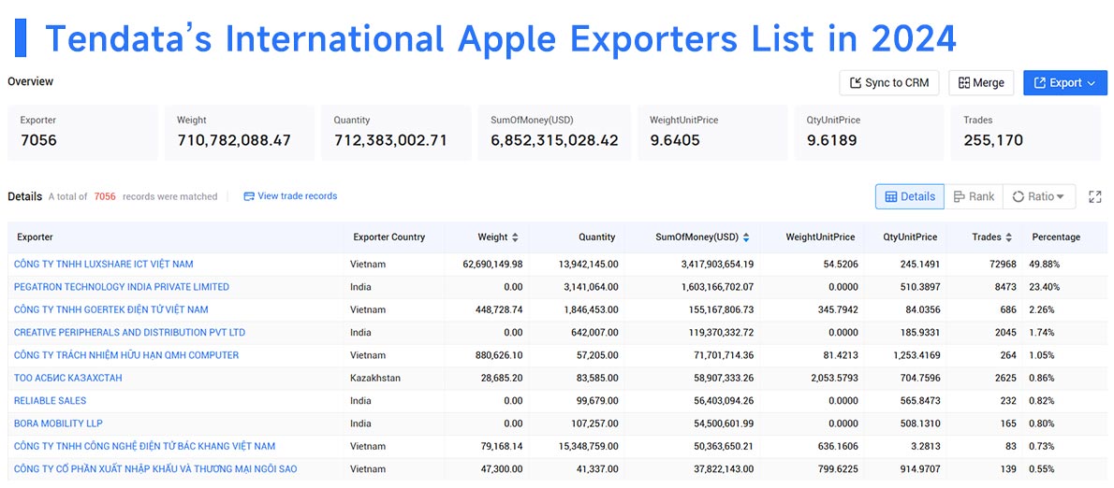Open the Ratio view dropdown
Viewport: 1114px width, 488px height.
click(x=1039, y=196)
